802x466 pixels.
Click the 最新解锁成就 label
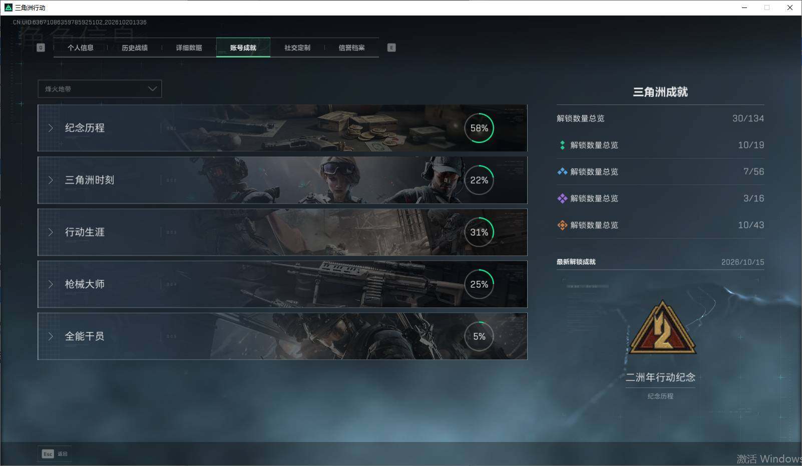(576, 262)
